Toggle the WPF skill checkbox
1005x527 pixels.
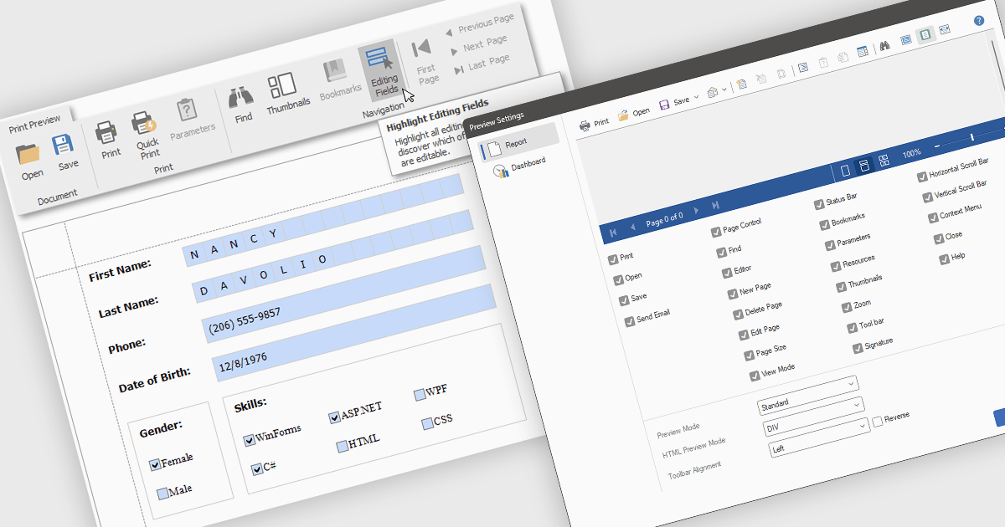click(x=420, y=395)
